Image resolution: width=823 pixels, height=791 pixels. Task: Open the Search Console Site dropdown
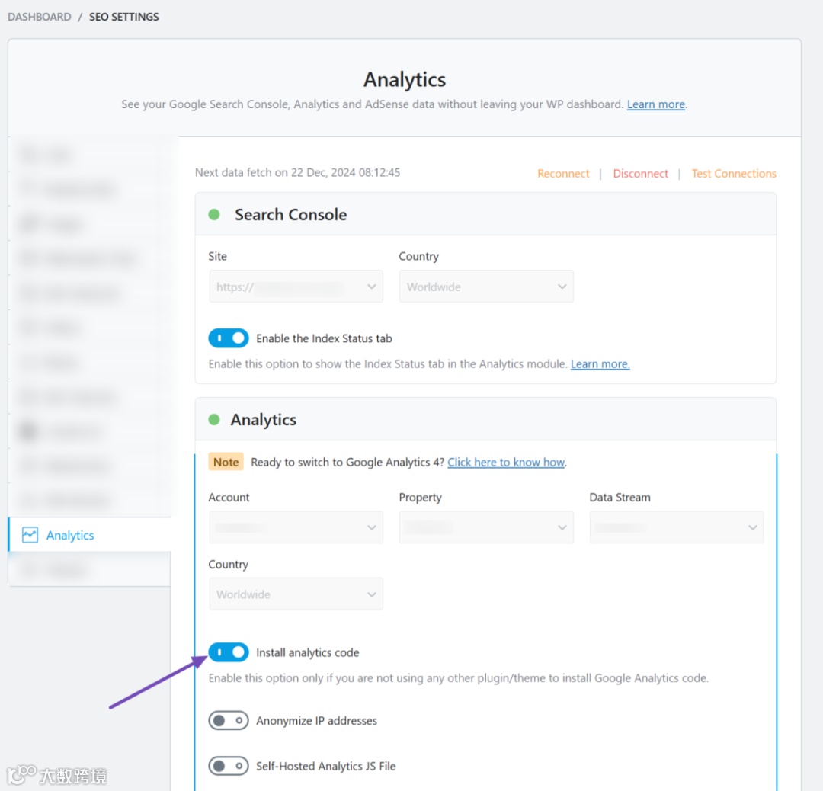(296, 287)
